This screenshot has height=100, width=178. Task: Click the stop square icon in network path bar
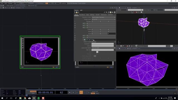(3, 8)
